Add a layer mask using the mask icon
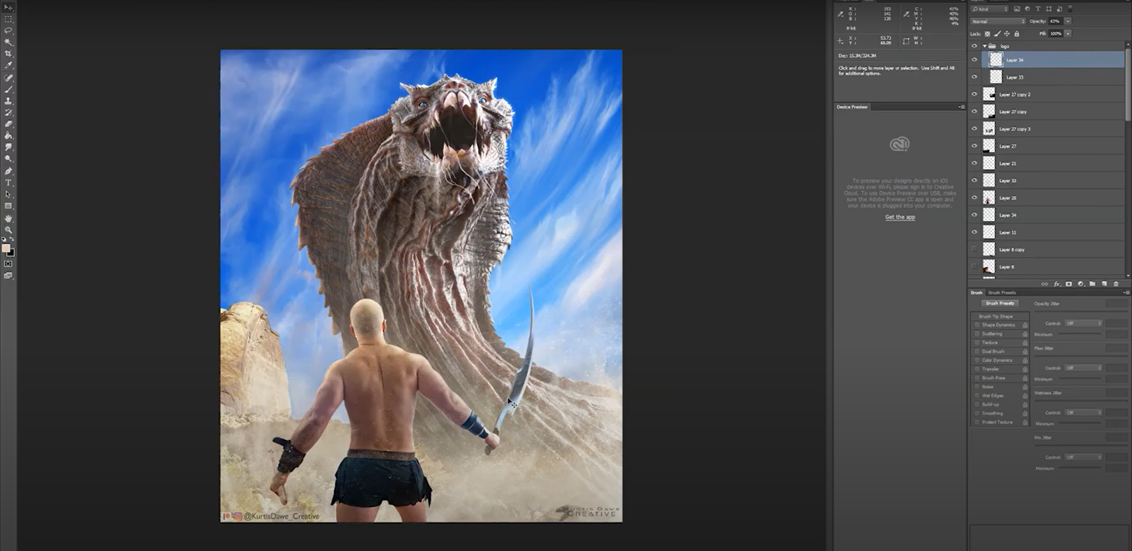Viewport: 1132px width, 551px height. click(x=1068, y=284)
